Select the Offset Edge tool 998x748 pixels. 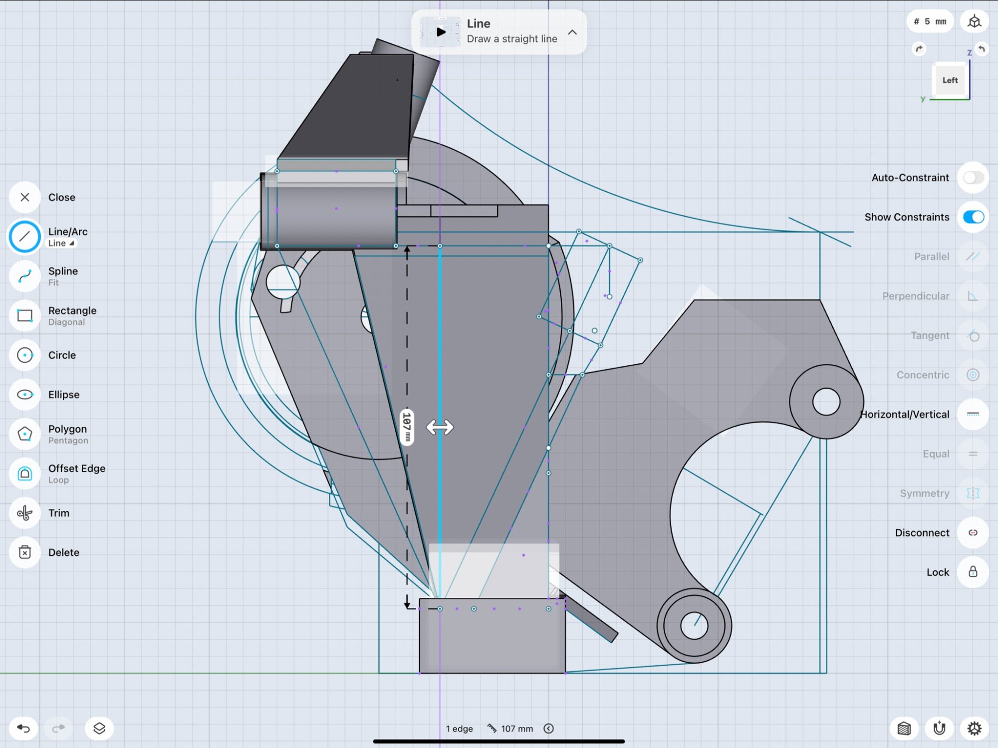click(x=24, y=473)
